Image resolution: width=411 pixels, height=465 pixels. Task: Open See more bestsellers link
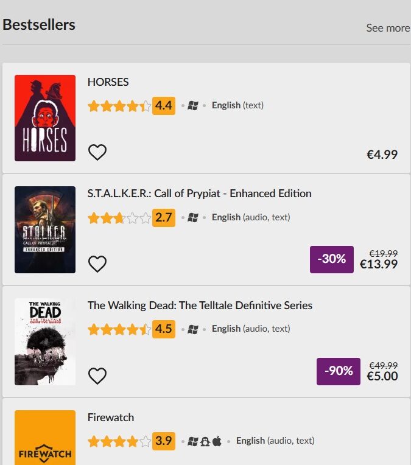[x=387, y=28]
